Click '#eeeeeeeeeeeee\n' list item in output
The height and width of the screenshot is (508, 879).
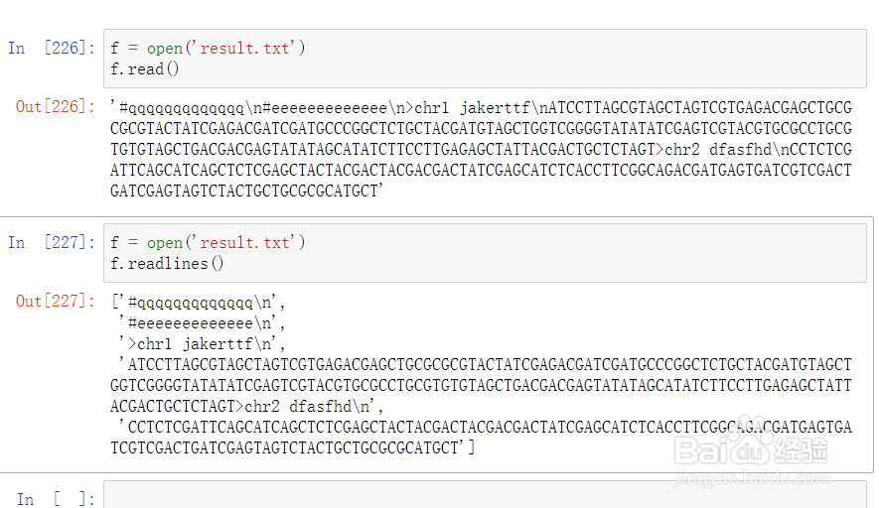click(x=202, y=323)
